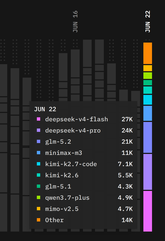Click the dark green glm-5.1 bar segment
This screenshot has width=165, height=241.
pos(148,82)
